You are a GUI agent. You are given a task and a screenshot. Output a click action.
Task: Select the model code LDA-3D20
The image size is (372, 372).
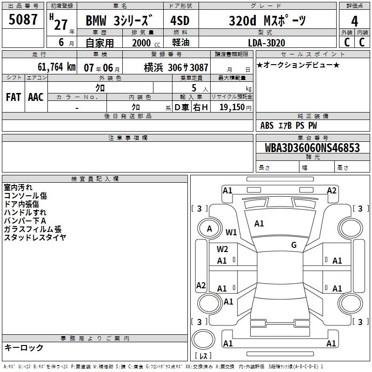(266, 43)
